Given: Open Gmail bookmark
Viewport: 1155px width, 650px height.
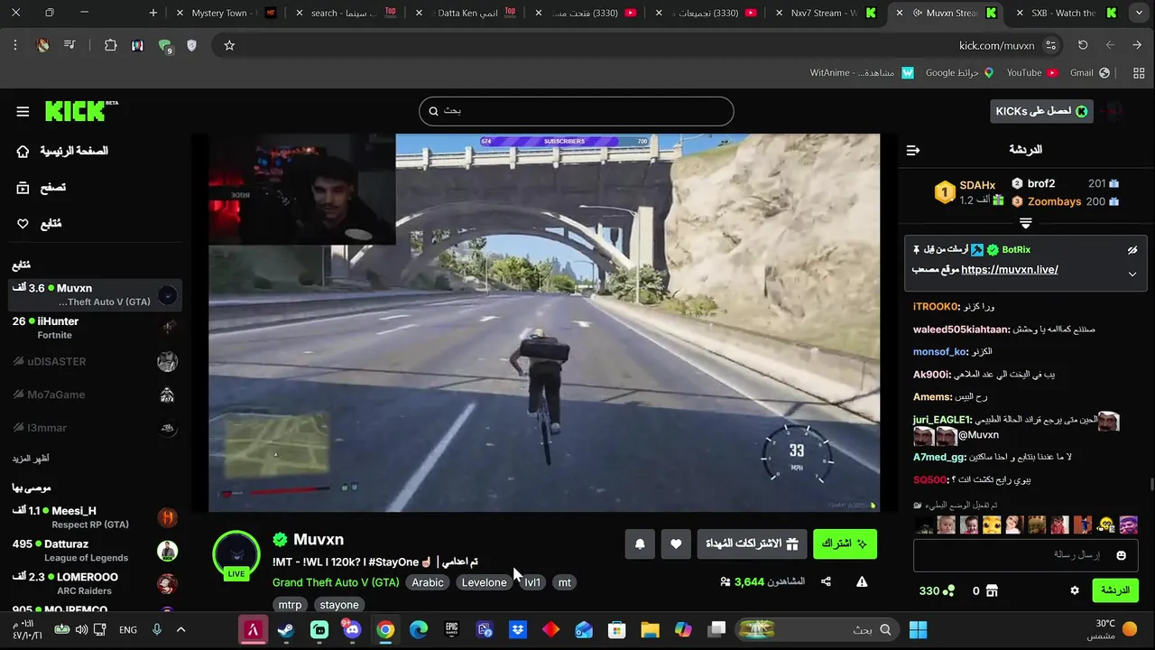Looking at the screenshot, I should pos(1089,72).
